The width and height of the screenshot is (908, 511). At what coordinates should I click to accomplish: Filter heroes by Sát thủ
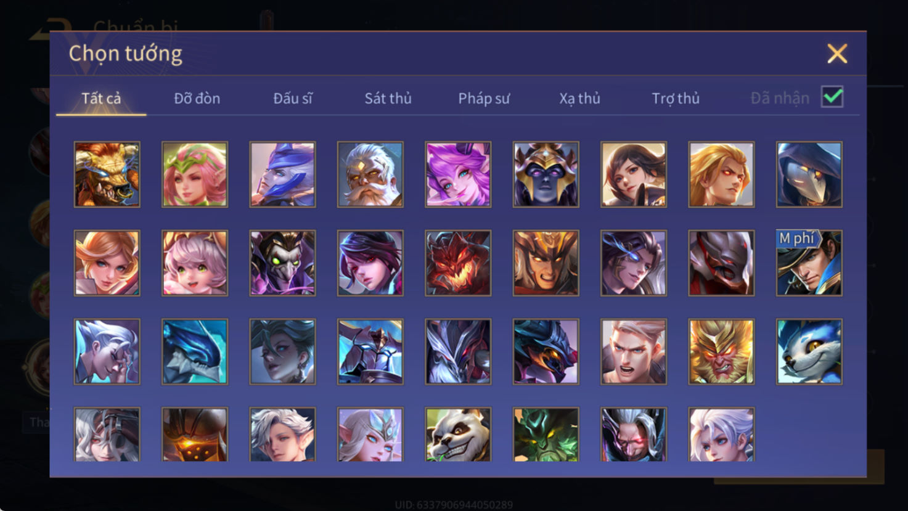pyautogui.click(x=388, y=98)
